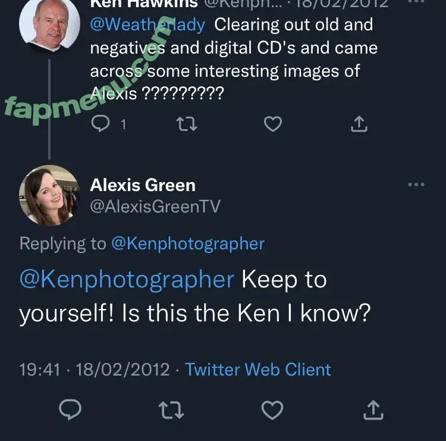Reply to Alexis Green's tweet
Viewport: 446px width, 441px height.
(71, 409)
